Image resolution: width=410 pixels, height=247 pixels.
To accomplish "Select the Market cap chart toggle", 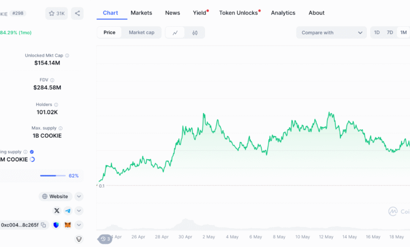I will click(141, 33).
